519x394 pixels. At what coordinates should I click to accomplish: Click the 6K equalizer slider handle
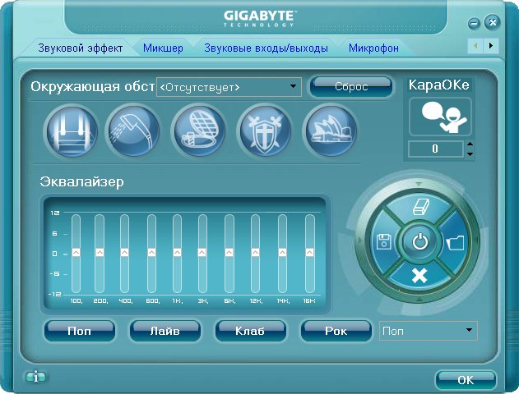point(229,253)
